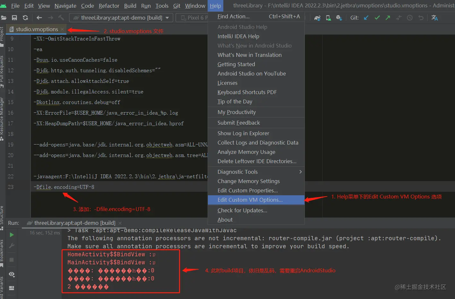Close the studio.vmoptions editor tab
This screenshot has width=455, height=299.
[x=62, y=29]
